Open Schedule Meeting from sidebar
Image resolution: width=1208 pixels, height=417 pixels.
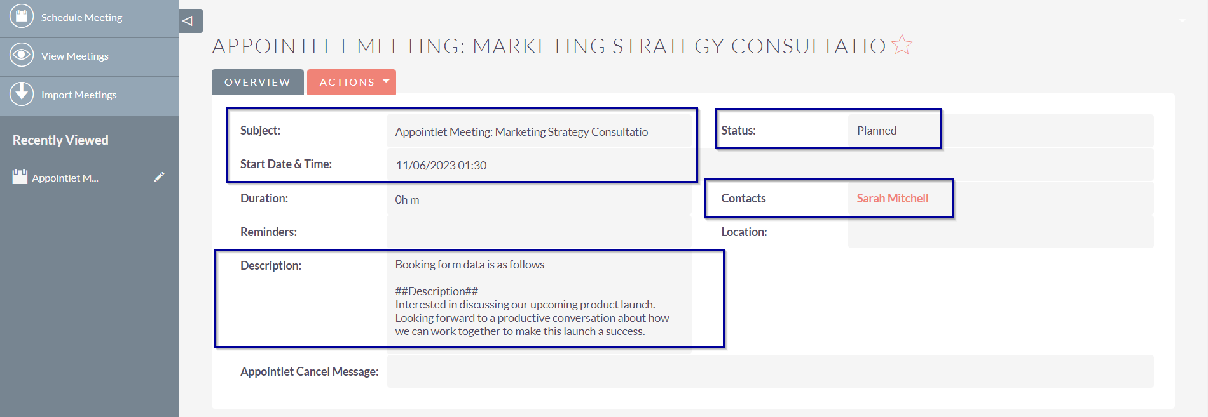81,18
